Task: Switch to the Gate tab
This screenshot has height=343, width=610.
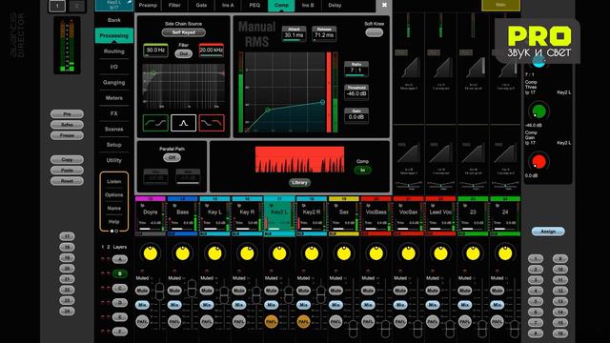Action: [x=201, y=5]
